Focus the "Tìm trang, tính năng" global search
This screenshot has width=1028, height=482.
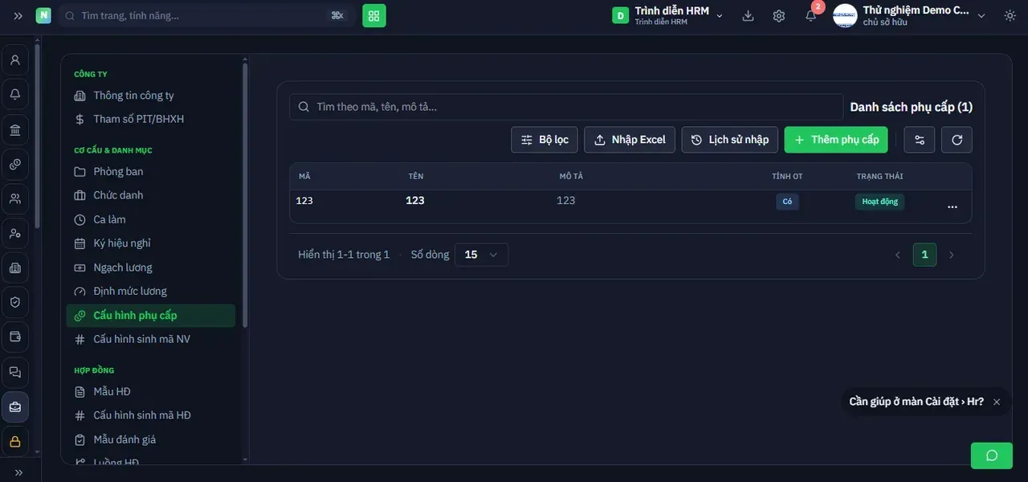coord(207,16)
